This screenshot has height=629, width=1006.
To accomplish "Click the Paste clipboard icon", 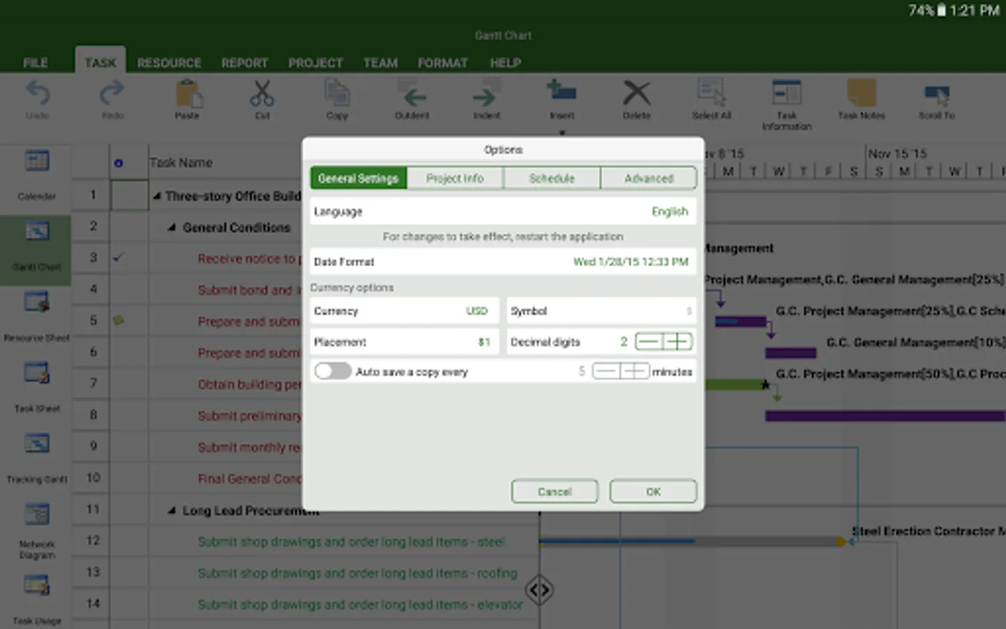I will point(187,94).
